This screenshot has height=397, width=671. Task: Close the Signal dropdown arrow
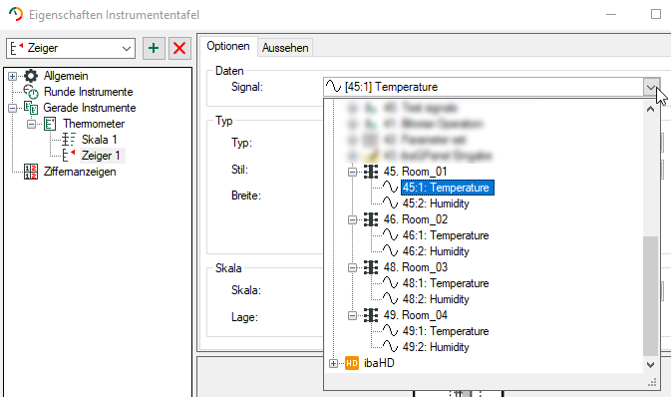pyautogui.click(x=651, y=87)
